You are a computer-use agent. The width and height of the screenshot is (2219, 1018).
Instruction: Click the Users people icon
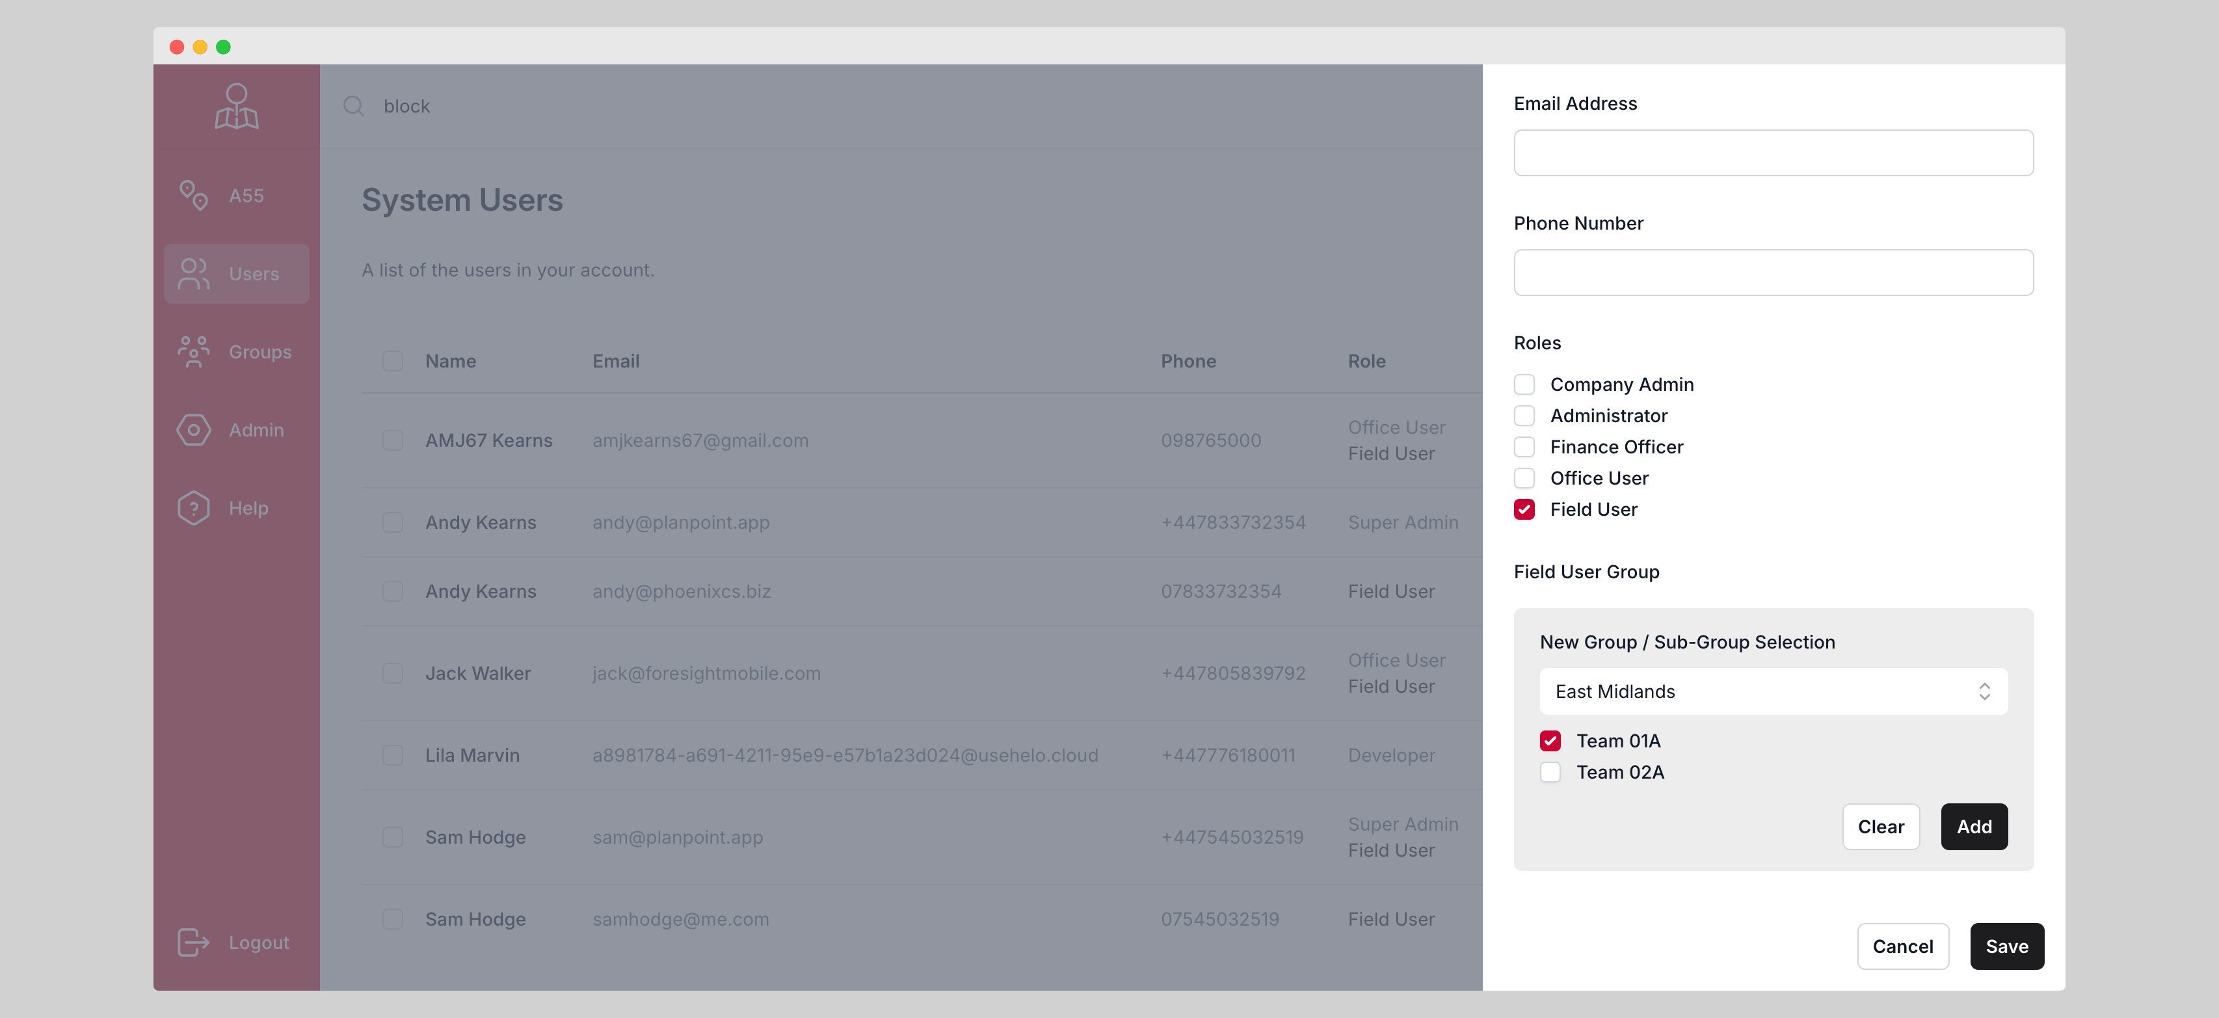(193, 274)
